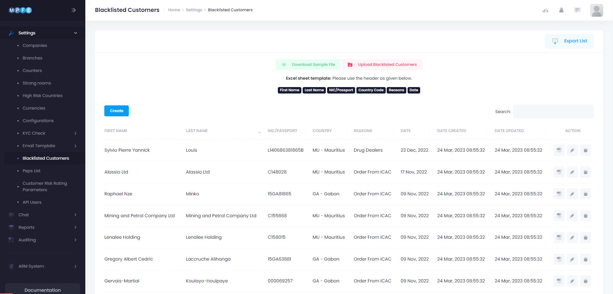Screen dimensions: 613x294
Task: Delete the Alassio Ltd blacklist entry
Action: pyautogui.click(x=585, y=172)
